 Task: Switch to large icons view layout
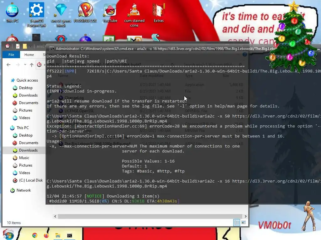tap(244, 222)
